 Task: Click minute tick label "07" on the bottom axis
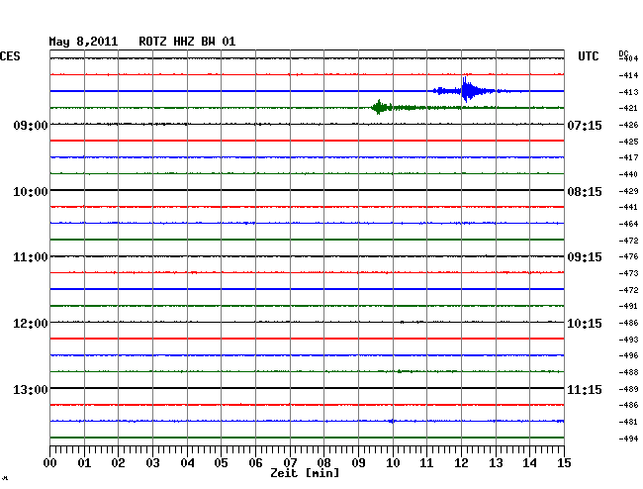(x=290, y=463)
